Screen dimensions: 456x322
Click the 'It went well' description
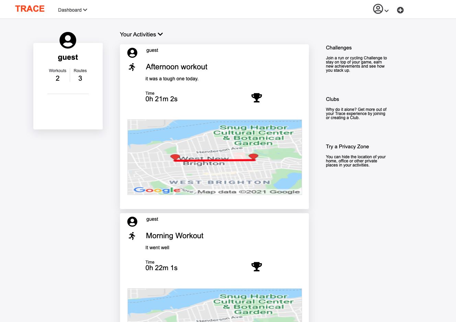tap(157, 248)
